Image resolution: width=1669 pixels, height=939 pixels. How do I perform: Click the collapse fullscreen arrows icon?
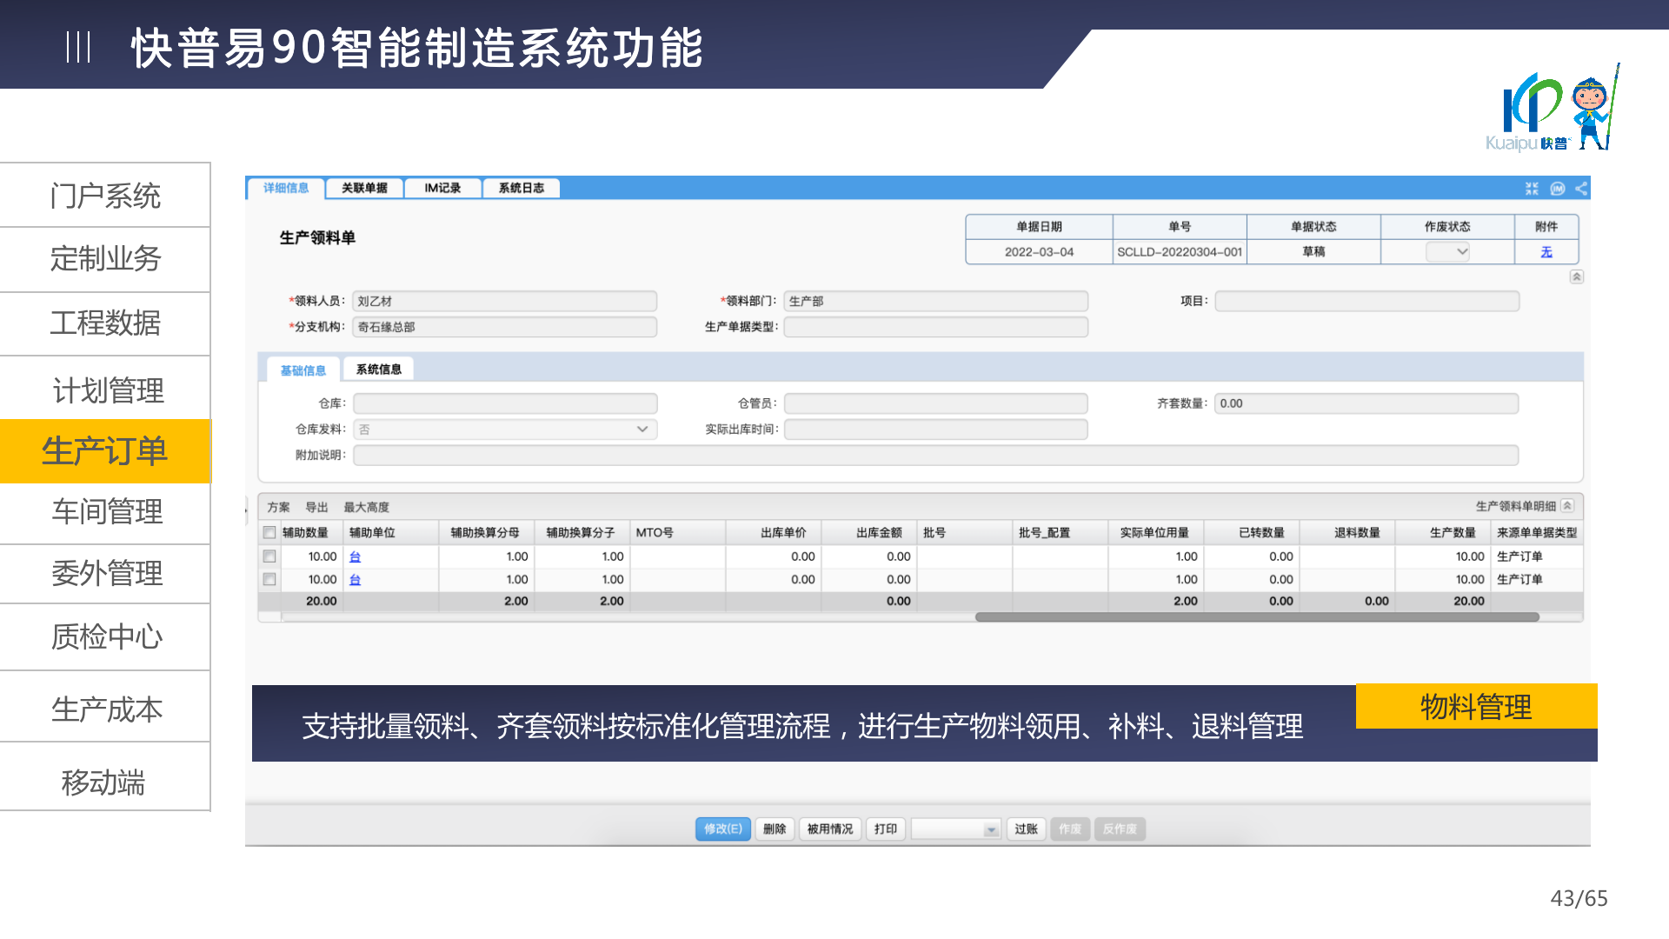(1532, 189)
